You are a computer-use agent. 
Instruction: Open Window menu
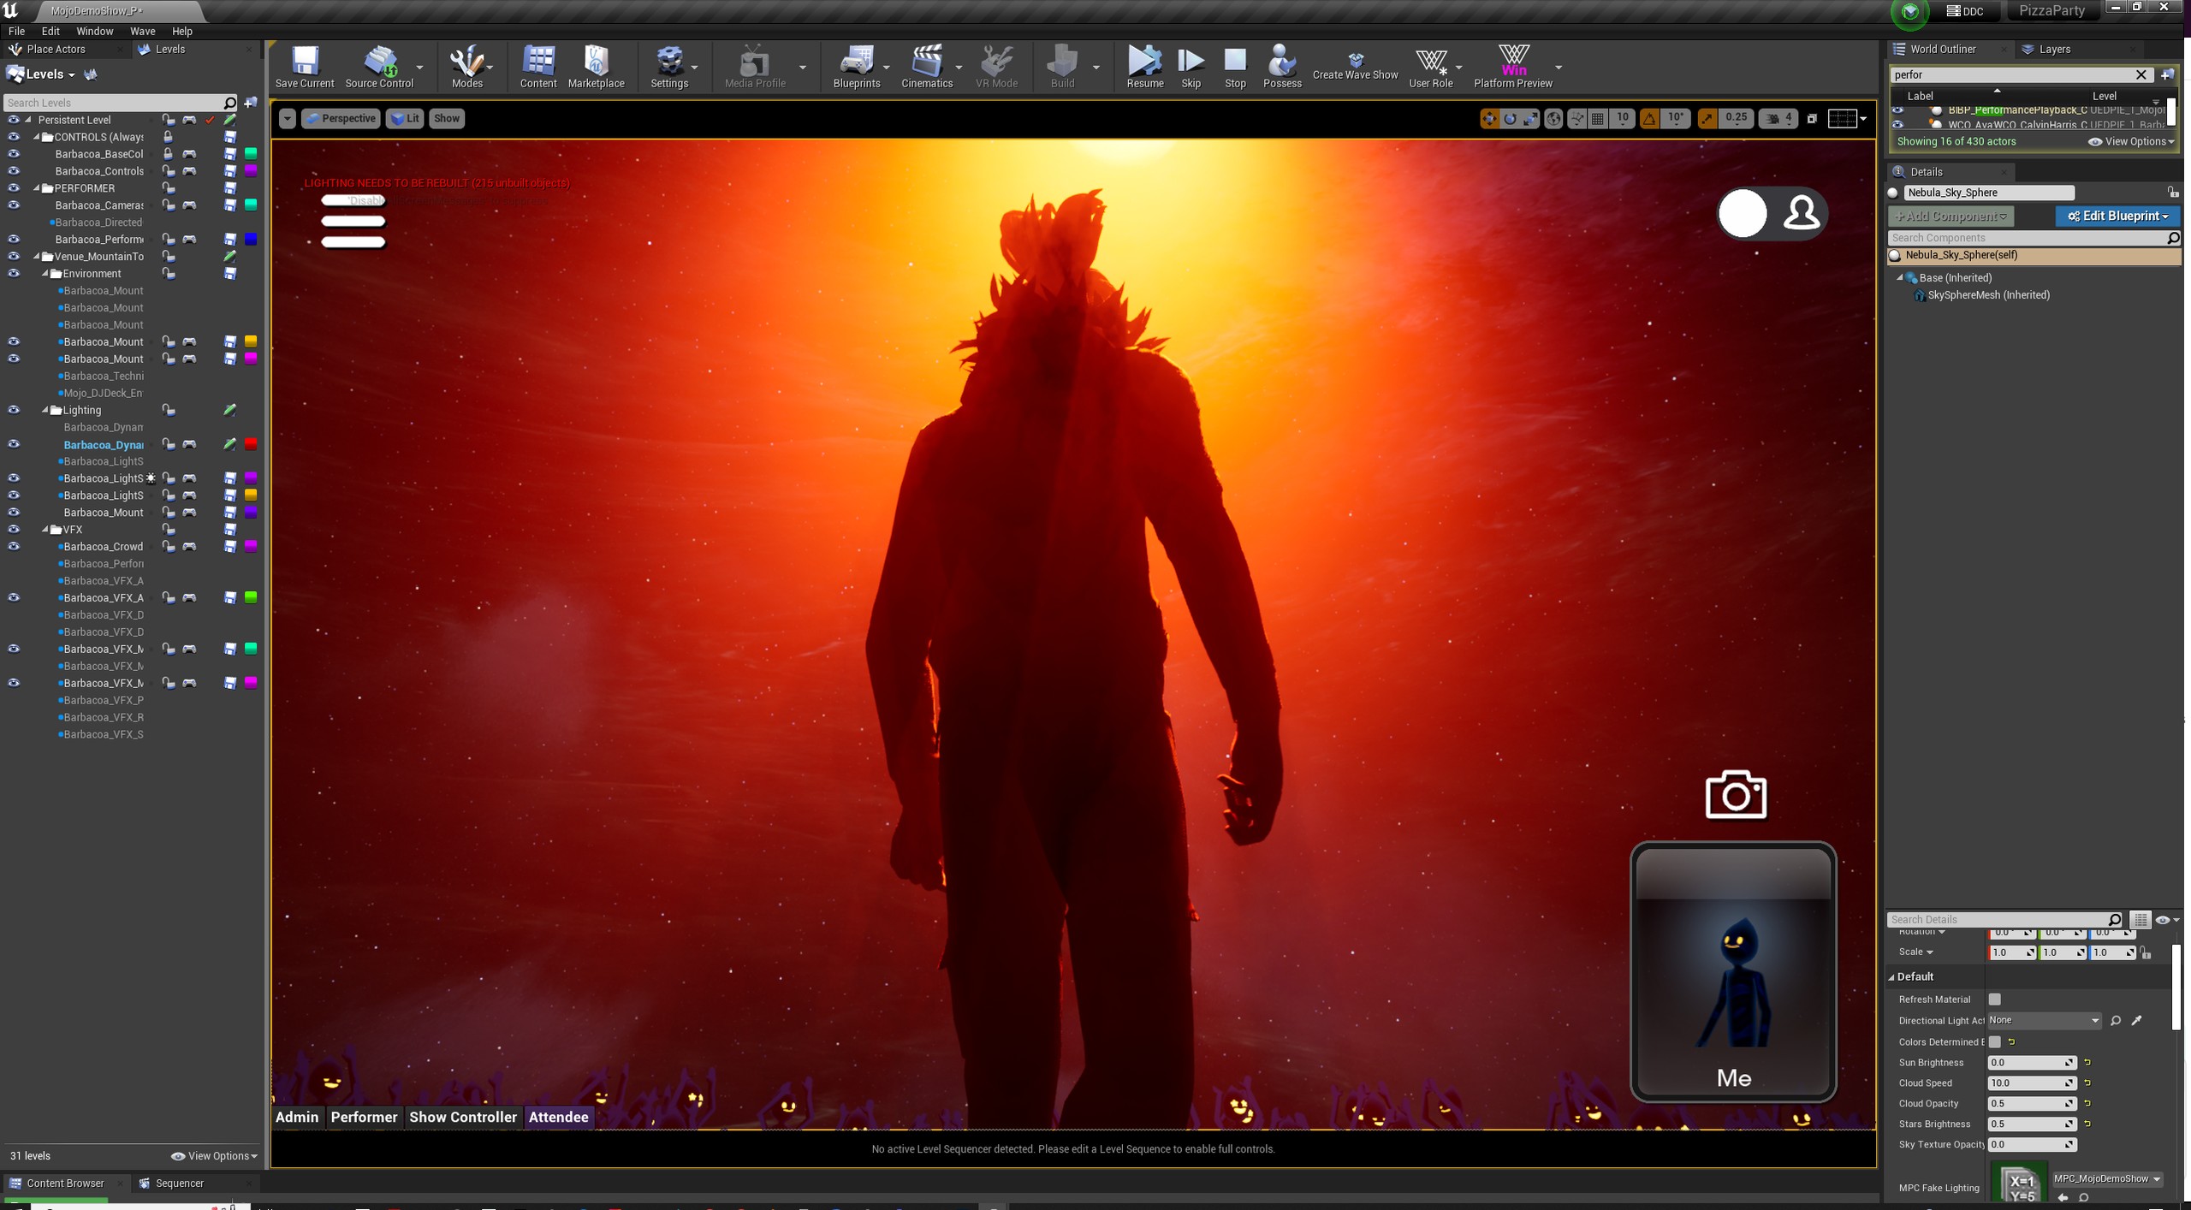point(94,31)
